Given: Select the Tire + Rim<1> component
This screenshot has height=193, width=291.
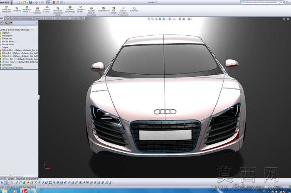Looking at the screenshot, I should [x=20, y=59].
